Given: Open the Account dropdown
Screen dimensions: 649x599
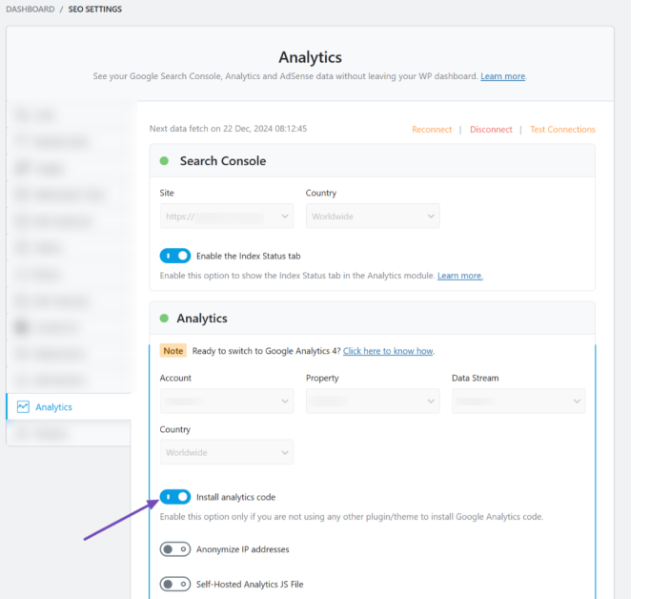Looking at the screenshot, I should click(227, 402).
